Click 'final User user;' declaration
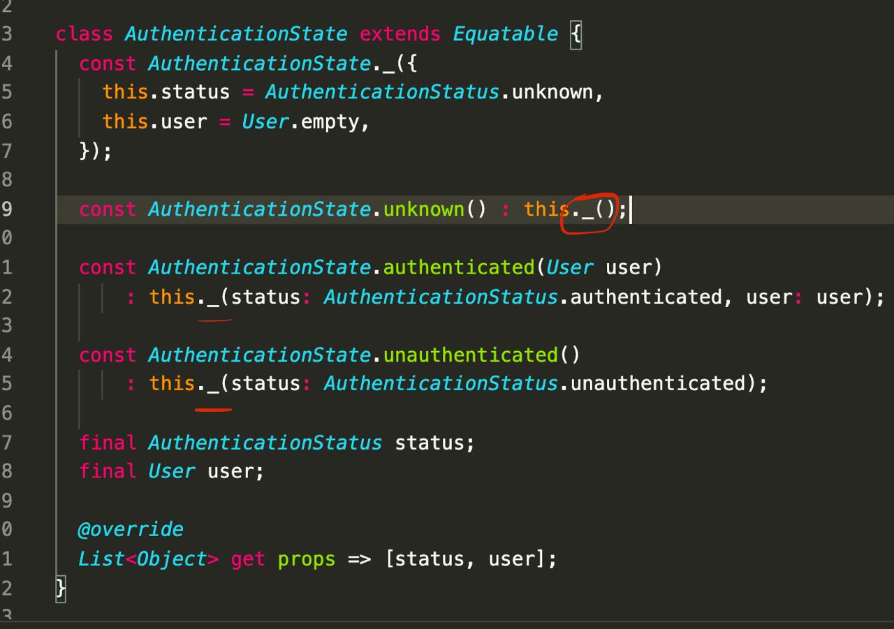 click(172, 471)
